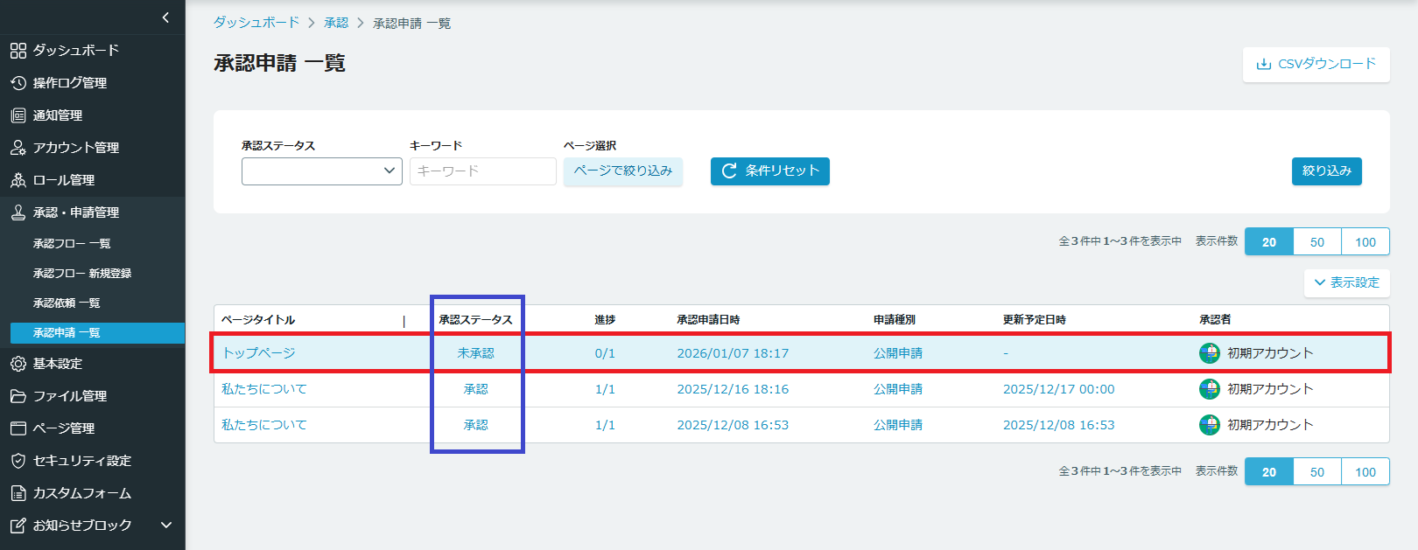Click the 条件リセット button
The width and height of the screenshot is (1418, 550).
coord(769,171)
